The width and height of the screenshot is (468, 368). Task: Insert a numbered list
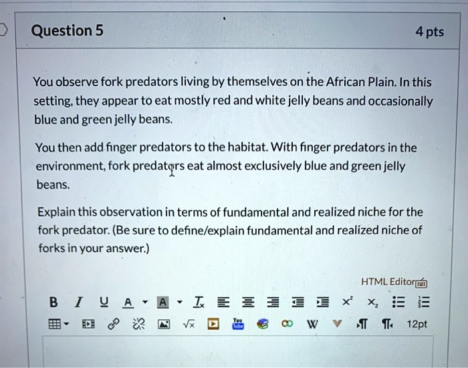[423, 302]
